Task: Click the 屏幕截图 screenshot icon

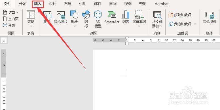Action: [x=139, y=15]
